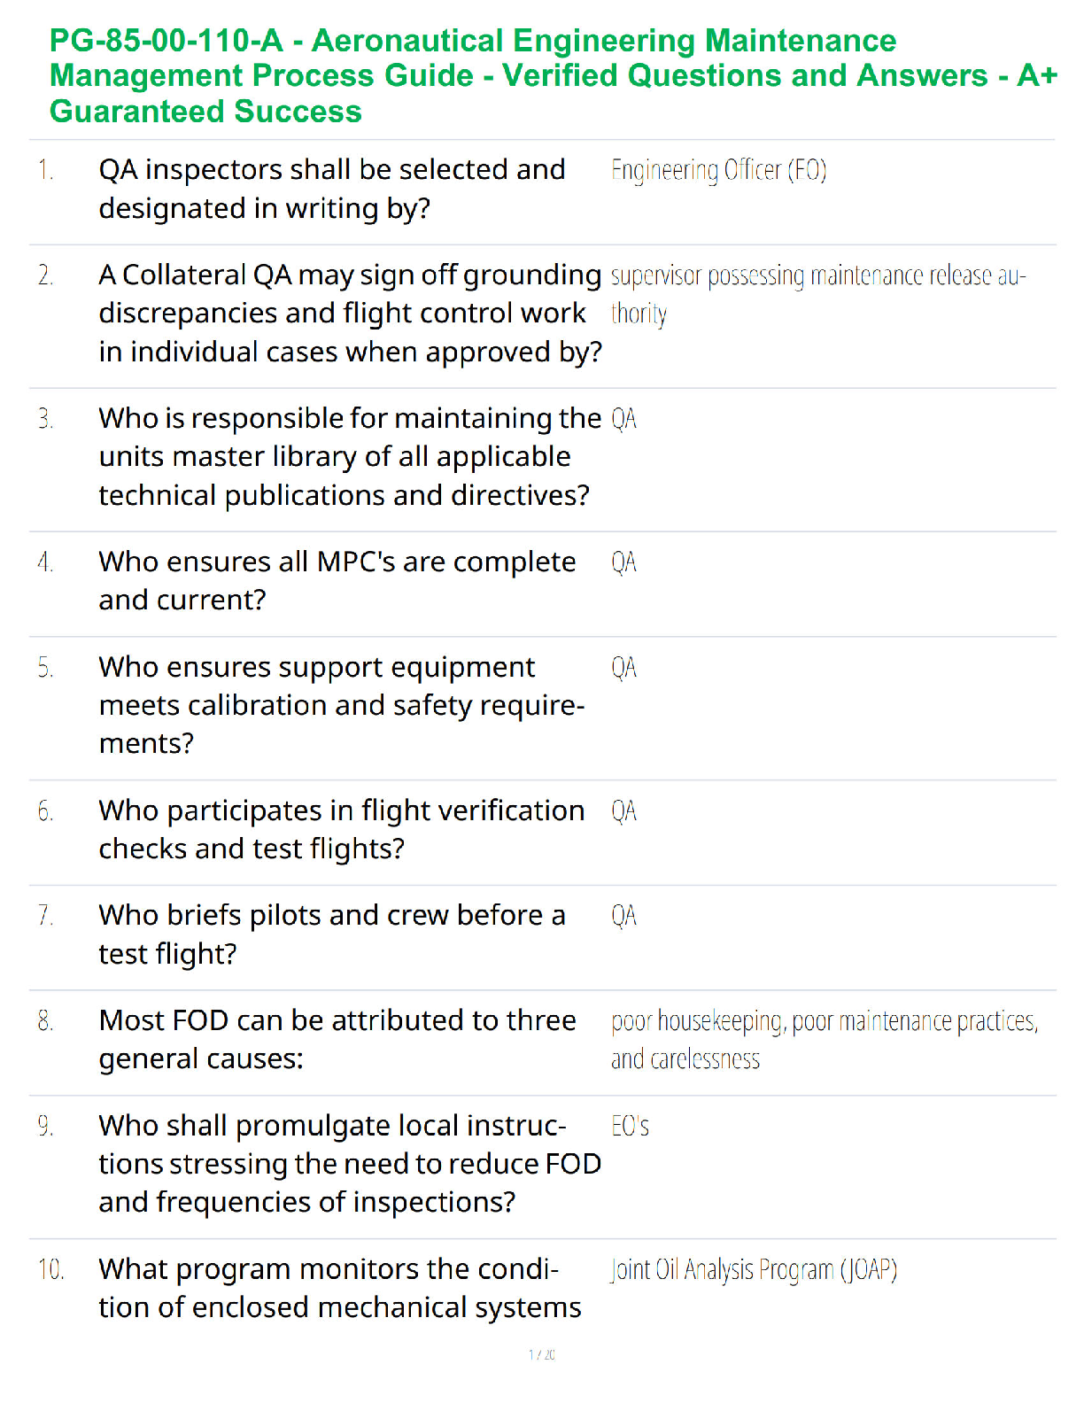This screenshot has height=1403, width=1084.
Task: Select question about units master library
Action: point(350,456)
